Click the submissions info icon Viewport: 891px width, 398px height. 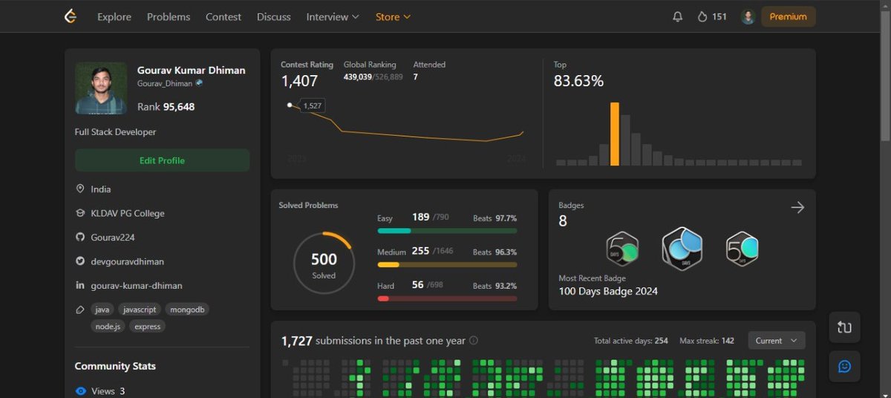474,341
